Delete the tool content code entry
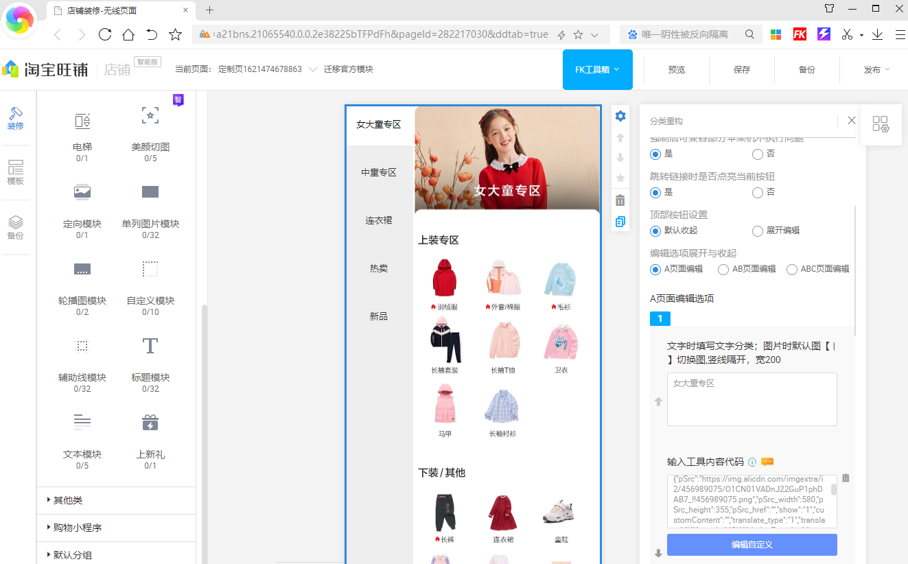The image size is (908, 564). 846,478
